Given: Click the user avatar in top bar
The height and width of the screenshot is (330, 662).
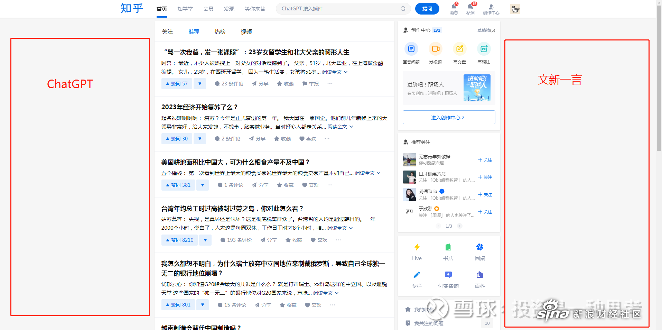Looking at the screenshot, I should tap(515, 9).
